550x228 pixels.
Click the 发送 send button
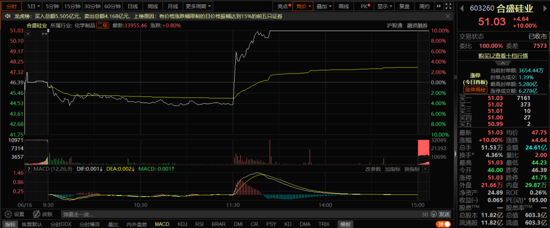(444, 214)
